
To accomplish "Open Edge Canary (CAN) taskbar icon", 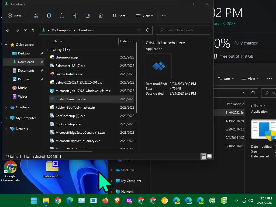I will (x=177, y=201).
